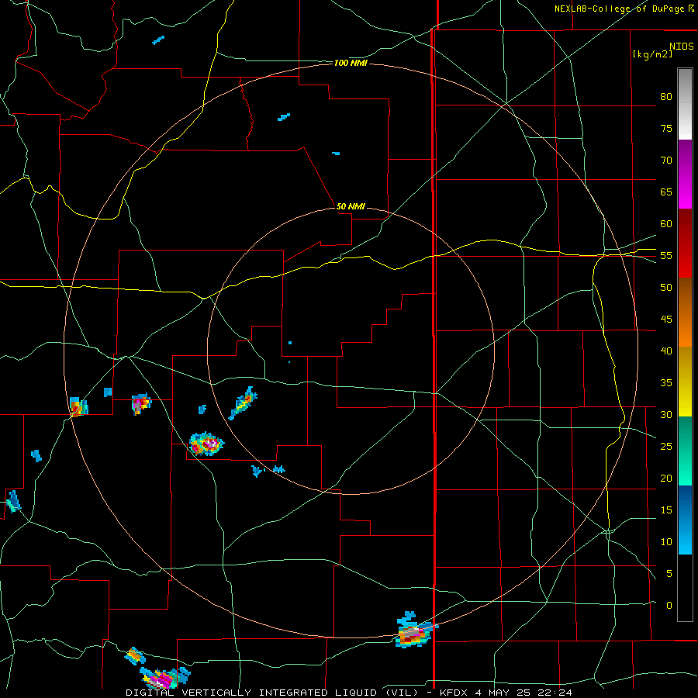
Task: Click the 0 value on the scale
Action: pos(669,606)
